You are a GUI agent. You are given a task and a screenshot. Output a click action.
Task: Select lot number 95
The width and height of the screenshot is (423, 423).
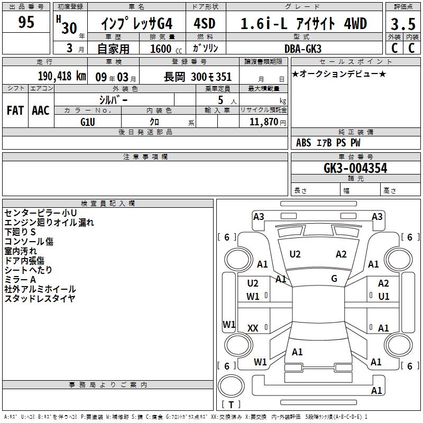pos(26,22)
